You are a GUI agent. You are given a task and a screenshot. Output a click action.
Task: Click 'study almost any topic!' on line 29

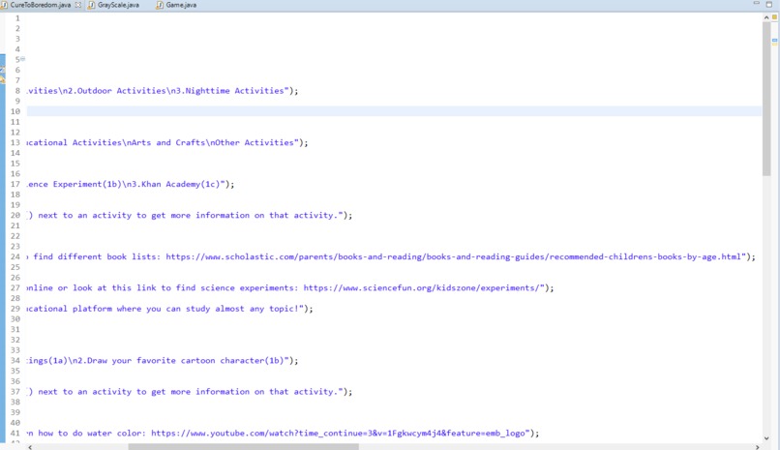tap(242, 309)
